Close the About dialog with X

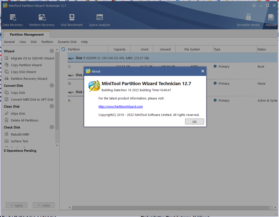(203, 71)
